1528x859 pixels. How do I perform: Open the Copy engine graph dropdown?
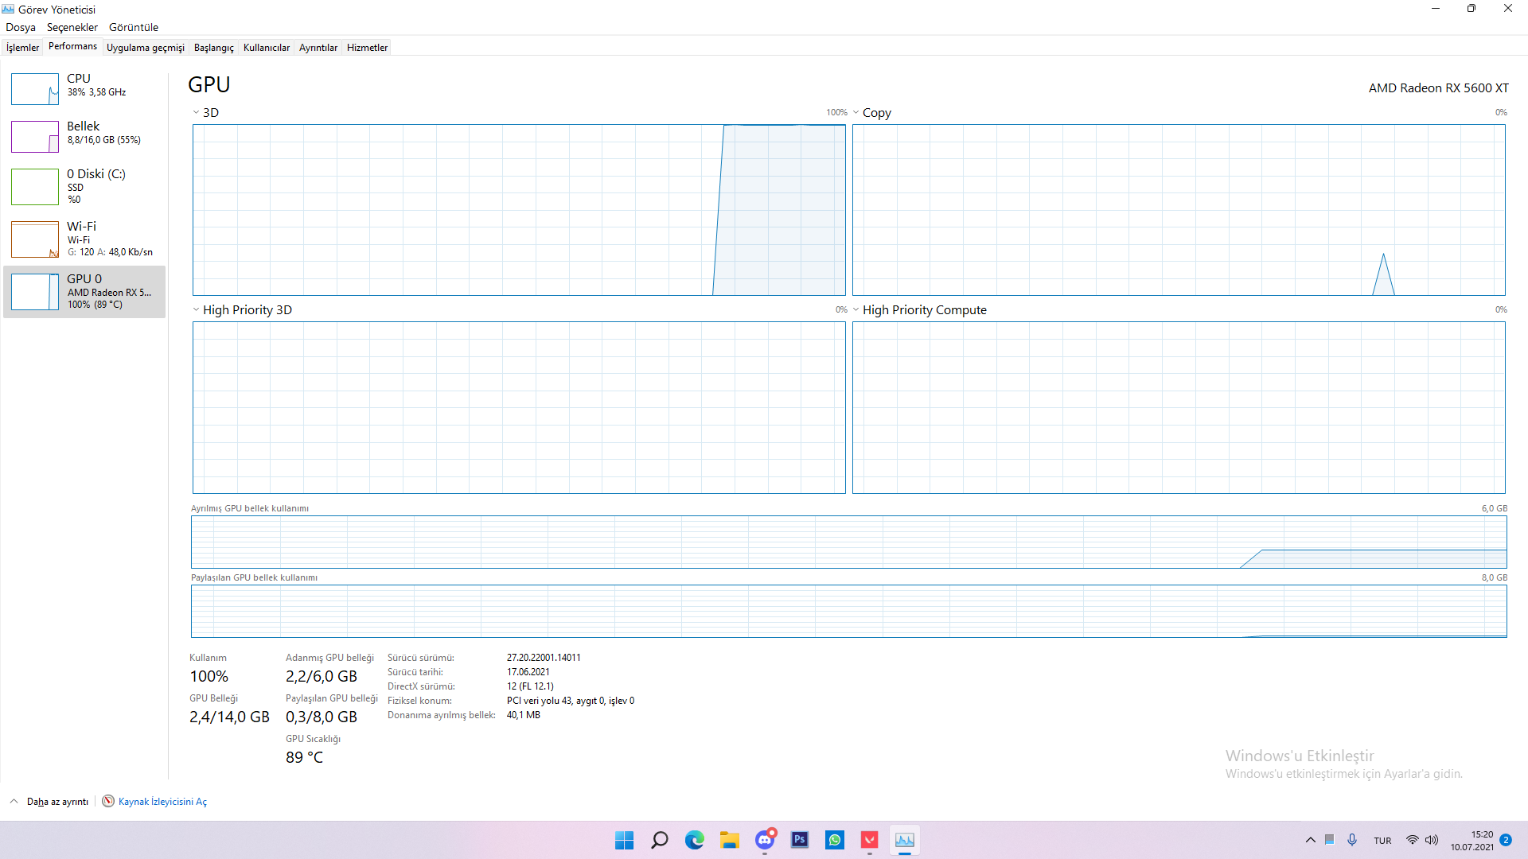tap(856, 112)
